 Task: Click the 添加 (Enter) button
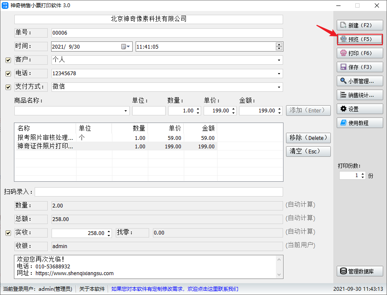(x=308, y=110)
